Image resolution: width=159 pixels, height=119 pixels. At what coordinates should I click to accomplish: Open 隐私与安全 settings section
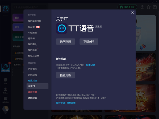pyautogui.click(x=34, y=56)
